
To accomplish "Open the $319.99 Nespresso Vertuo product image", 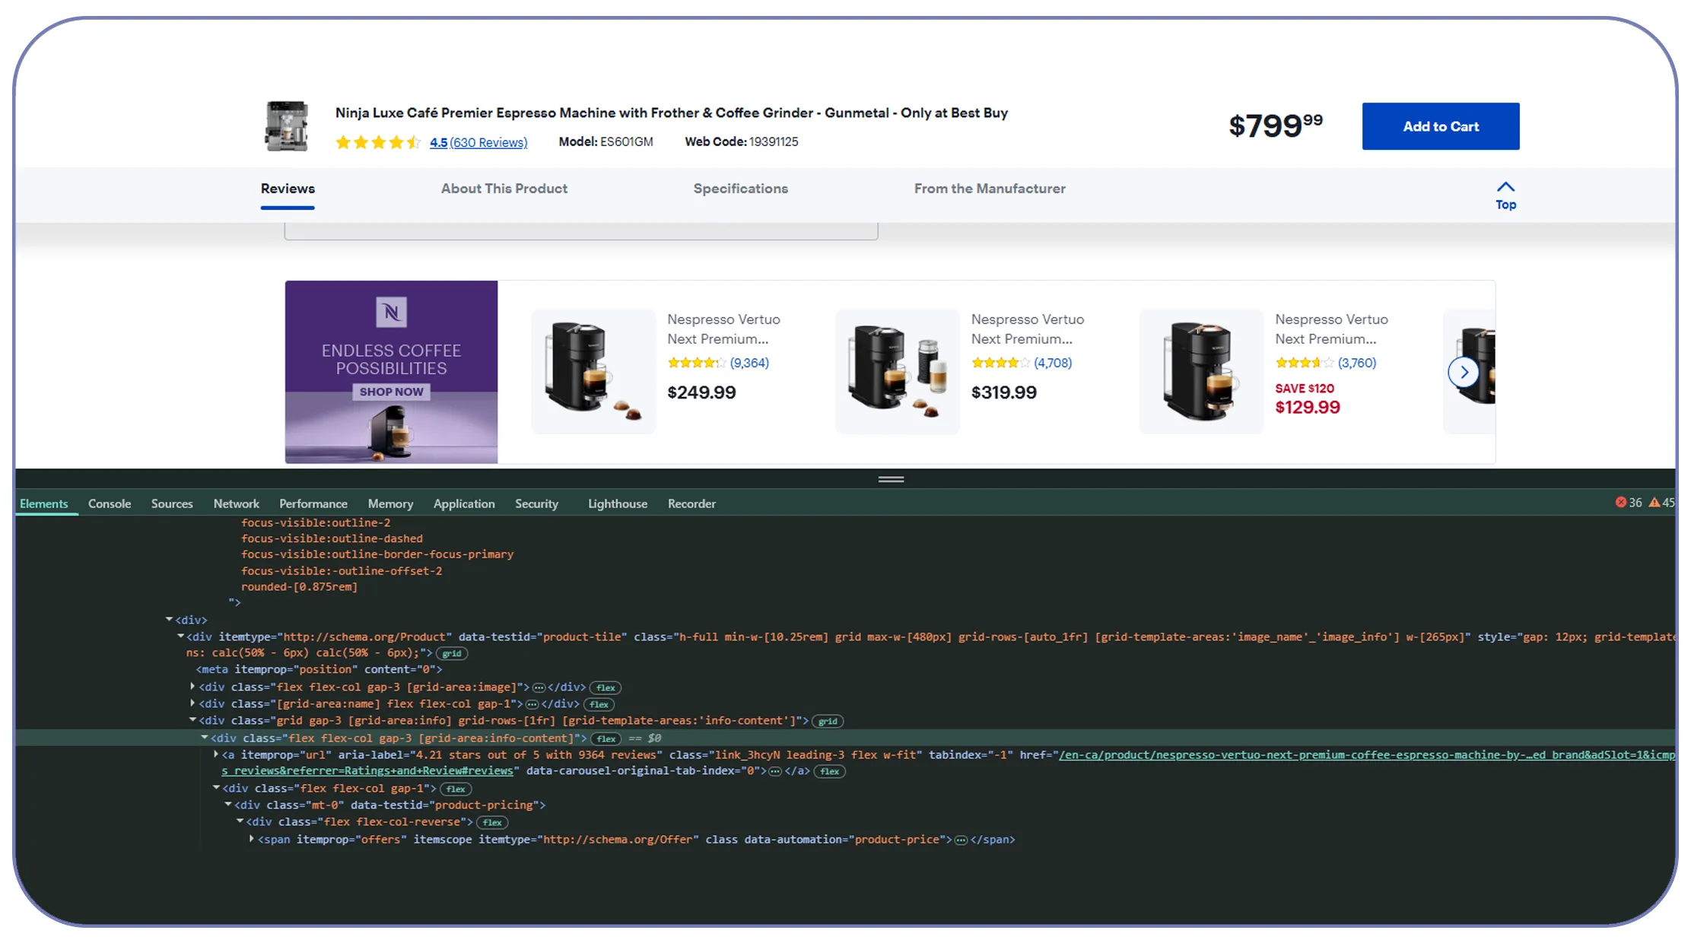I will (898, 371).
